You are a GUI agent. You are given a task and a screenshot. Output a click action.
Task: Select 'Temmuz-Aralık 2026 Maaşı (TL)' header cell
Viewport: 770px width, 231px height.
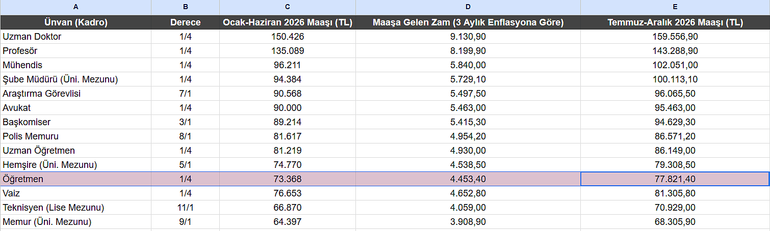pos(675,22)
